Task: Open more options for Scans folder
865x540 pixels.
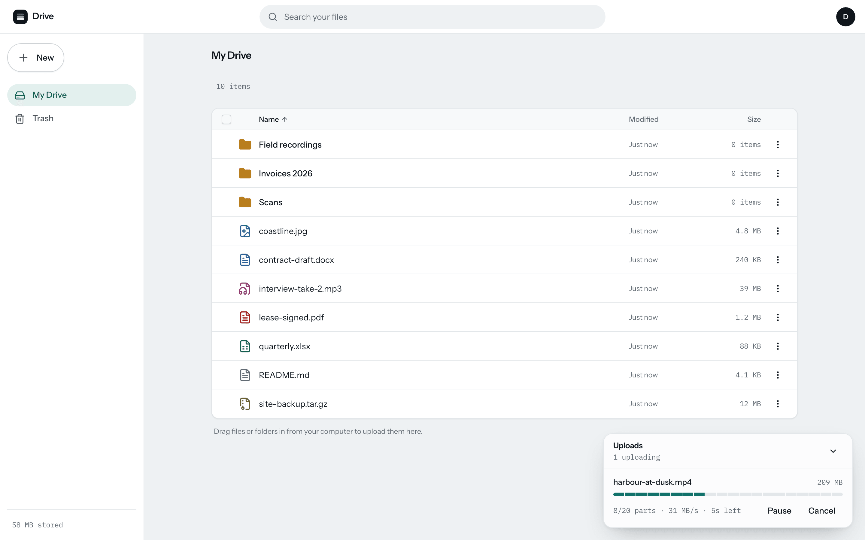Action: click(x=778, y=202)
